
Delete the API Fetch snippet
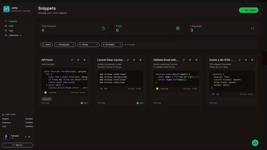pyautogui.click(x=84, y=60)
